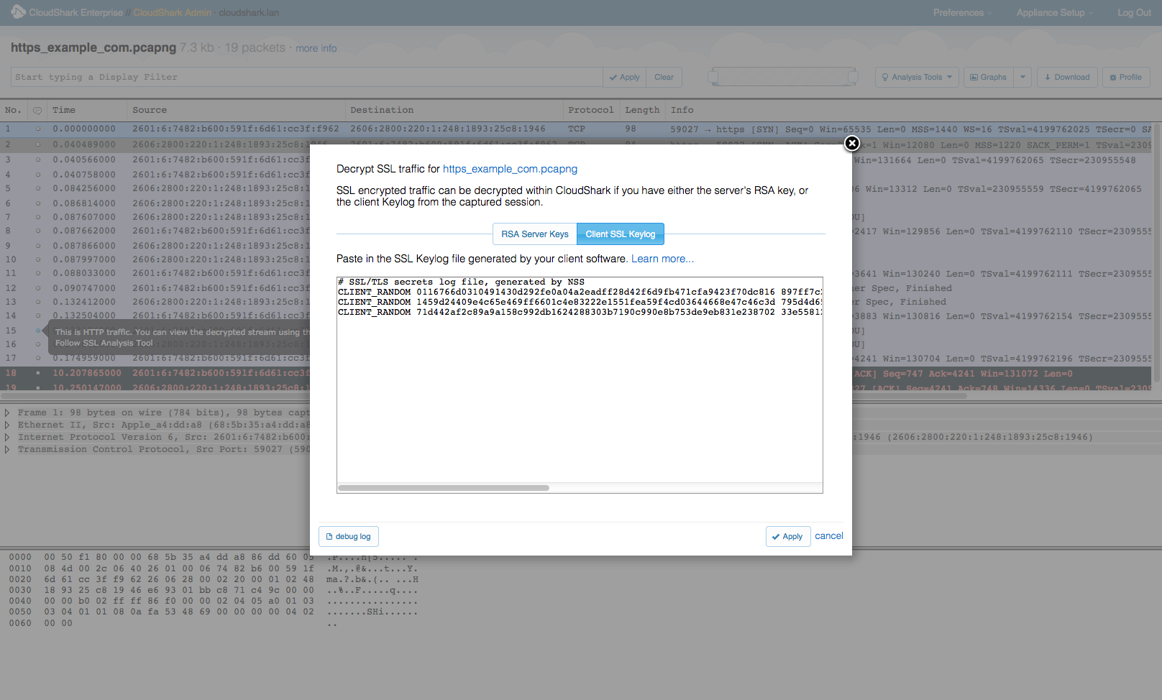Expand the Graphs dropdown arrow
This screenshot has height=700, width=1162.
pos(1023,77)
